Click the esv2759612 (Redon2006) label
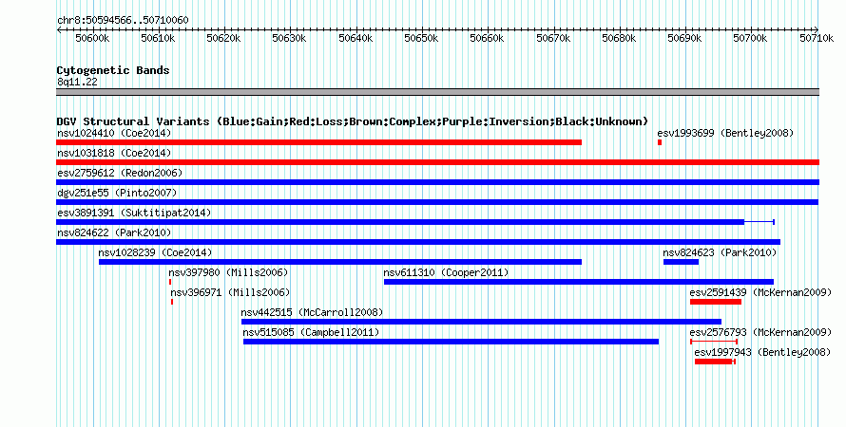 pos(120,173)
